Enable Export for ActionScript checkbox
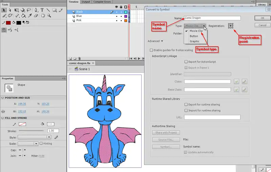 (x=186, y=62)
